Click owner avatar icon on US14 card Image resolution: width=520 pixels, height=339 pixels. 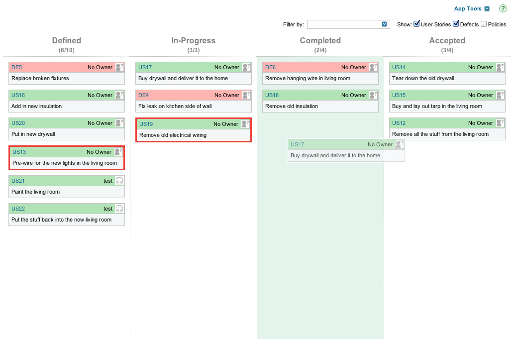click(x=500, y=67)
